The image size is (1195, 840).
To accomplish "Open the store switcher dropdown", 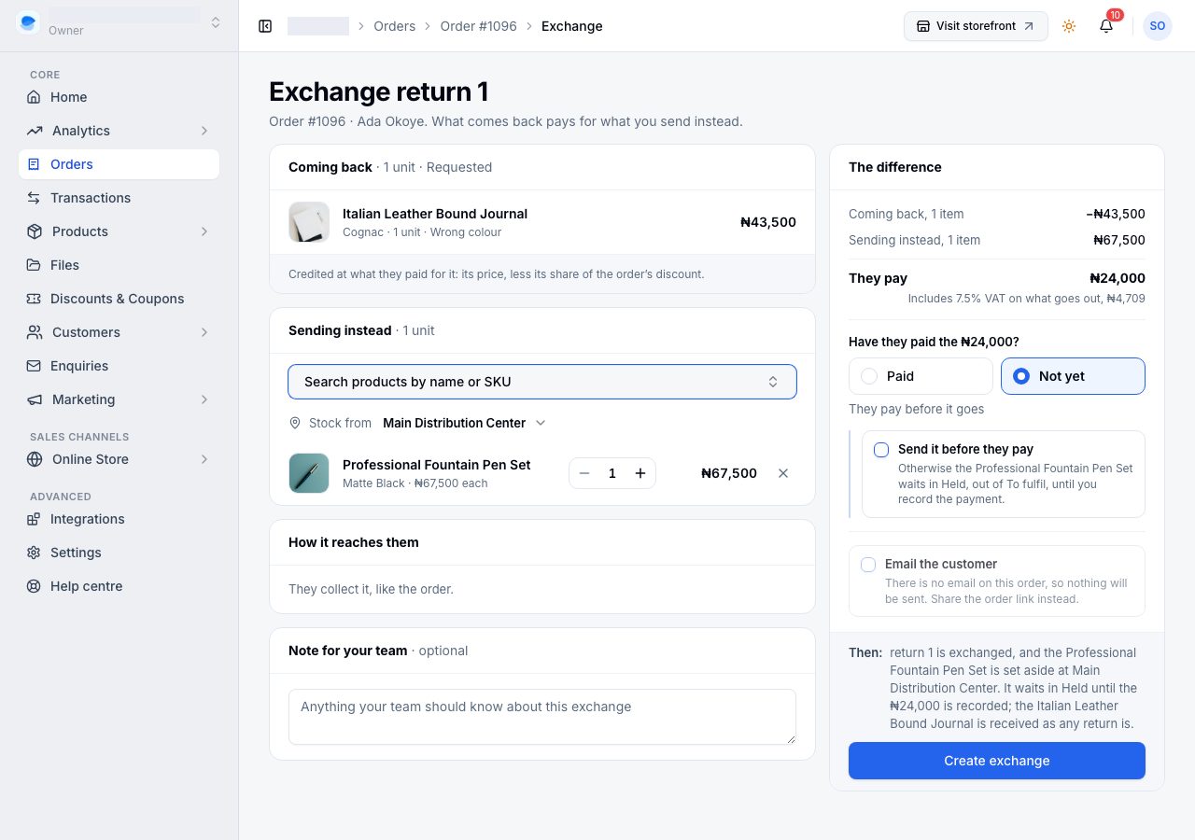I will tap(119, 22).
